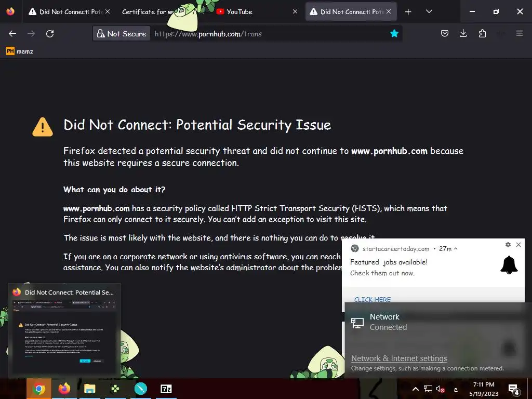Click the 'Did Not Connect: Potential Security Issue' heading

pos(197,125)
